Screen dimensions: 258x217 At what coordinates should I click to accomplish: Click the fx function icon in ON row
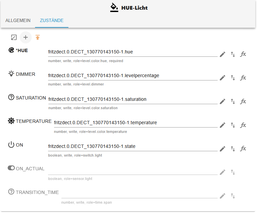(x=243, y=149)
